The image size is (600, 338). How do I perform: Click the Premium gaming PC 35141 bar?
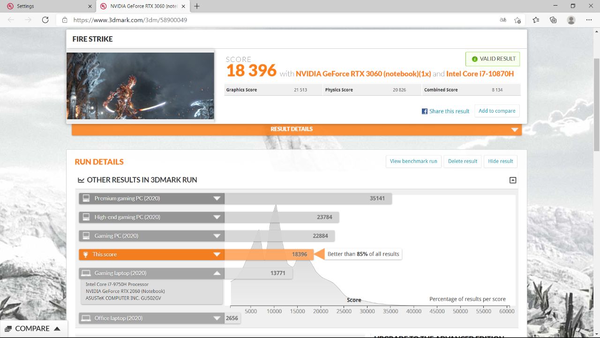pyautogui.click(x=308, y=199)
